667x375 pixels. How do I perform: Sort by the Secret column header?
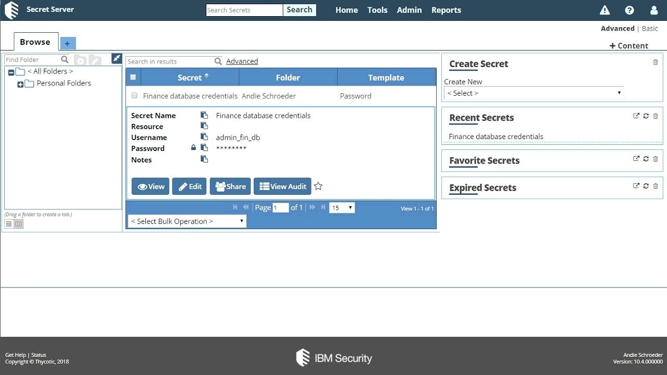point(190,77)
